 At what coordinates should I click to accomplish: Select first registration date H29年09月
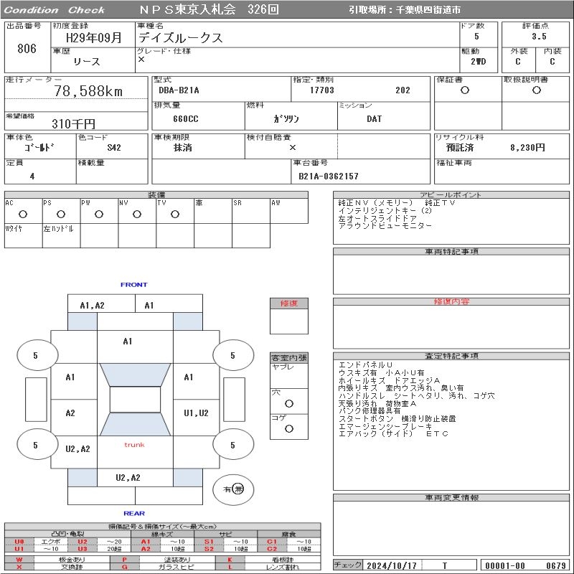(x=93, y=38)
